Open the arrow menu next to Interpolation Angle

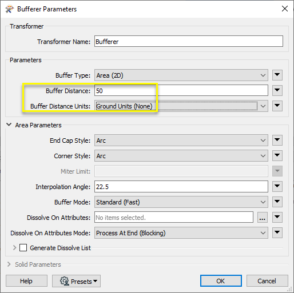[x=277, y=186]
